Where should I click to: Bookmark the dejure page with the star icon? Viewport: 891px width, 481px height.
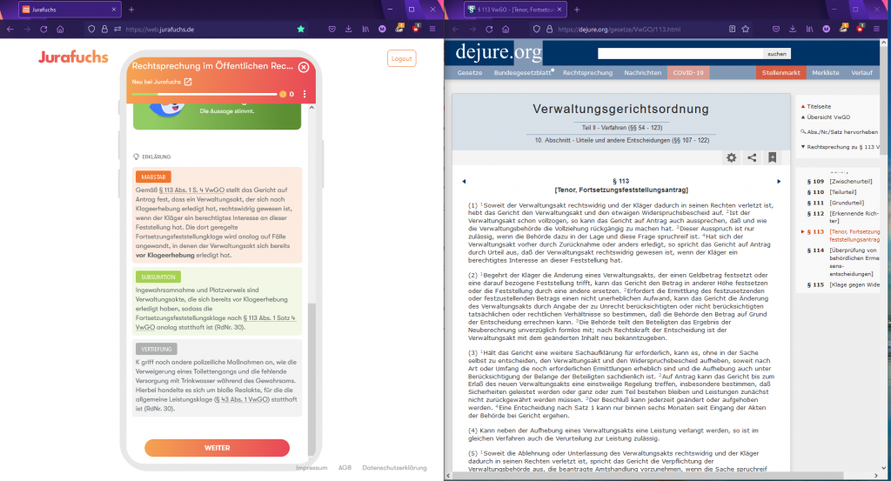point(746,29)
